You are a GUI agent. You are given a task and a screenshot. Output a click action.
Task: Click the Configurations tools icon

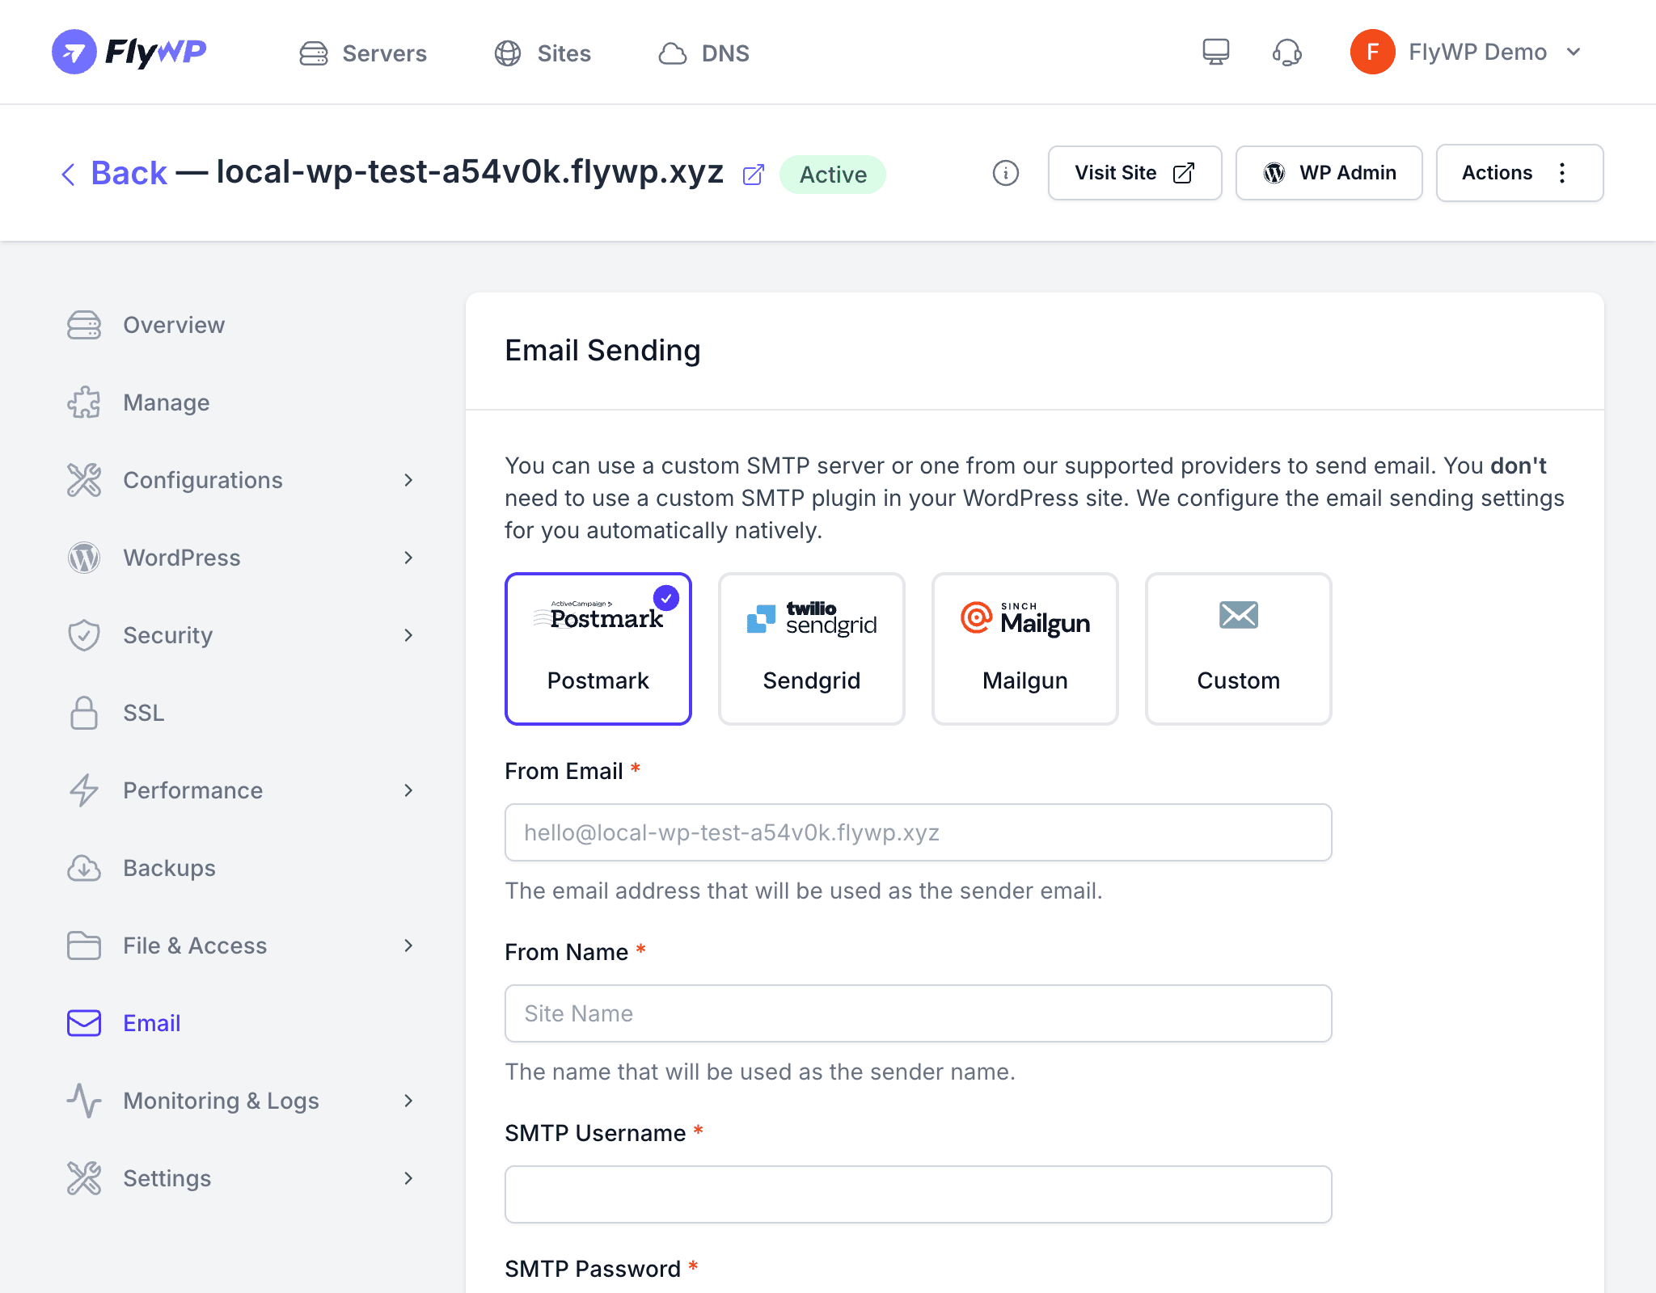coord(84,480)
